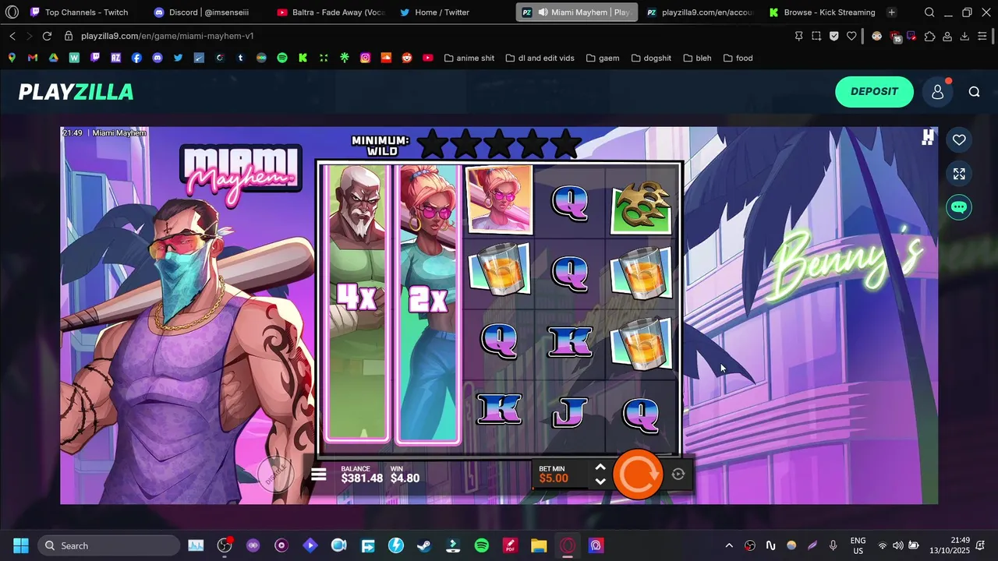Switch to Browse - Kick Streaming tab
Image resolution: width=998 pixels, height=561 pixels.
[822, 12]
